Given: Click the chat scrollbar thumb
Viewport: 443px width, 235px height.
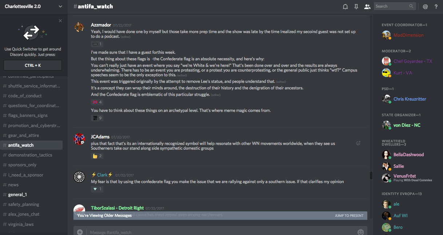Looking at the screenshot, I should [x=371, y=175].
